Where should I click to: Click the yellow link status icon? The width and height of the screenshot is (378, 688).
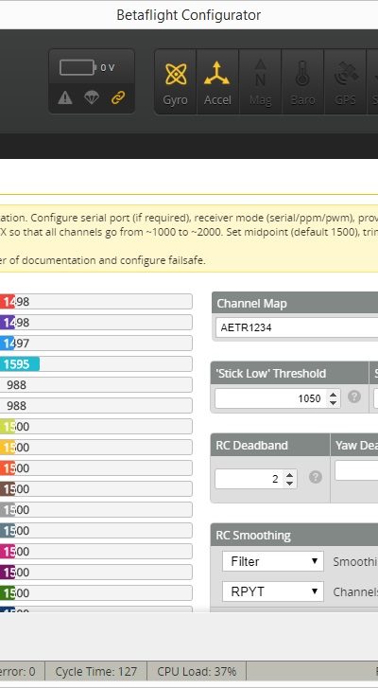(x=118, y=97)
